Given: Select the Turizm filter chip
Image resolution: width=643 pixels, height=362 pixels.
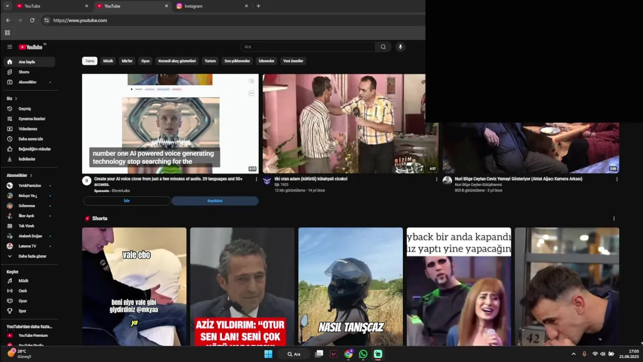Looking at the screenshot, I should (210, 61).
